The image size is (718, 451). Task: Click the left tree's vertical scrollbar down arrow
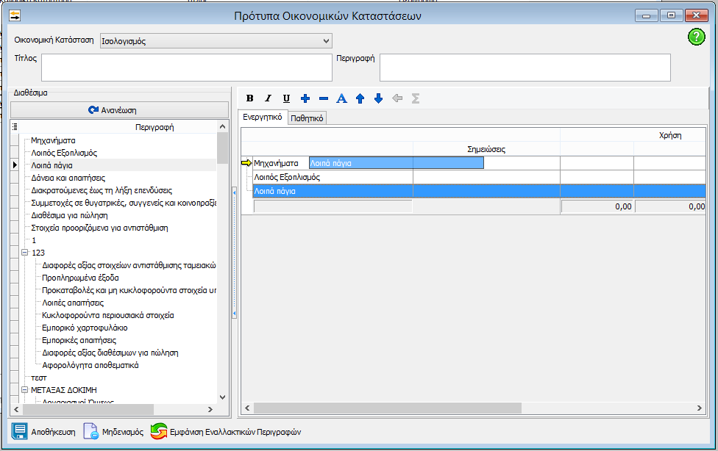tap(223, 397)
